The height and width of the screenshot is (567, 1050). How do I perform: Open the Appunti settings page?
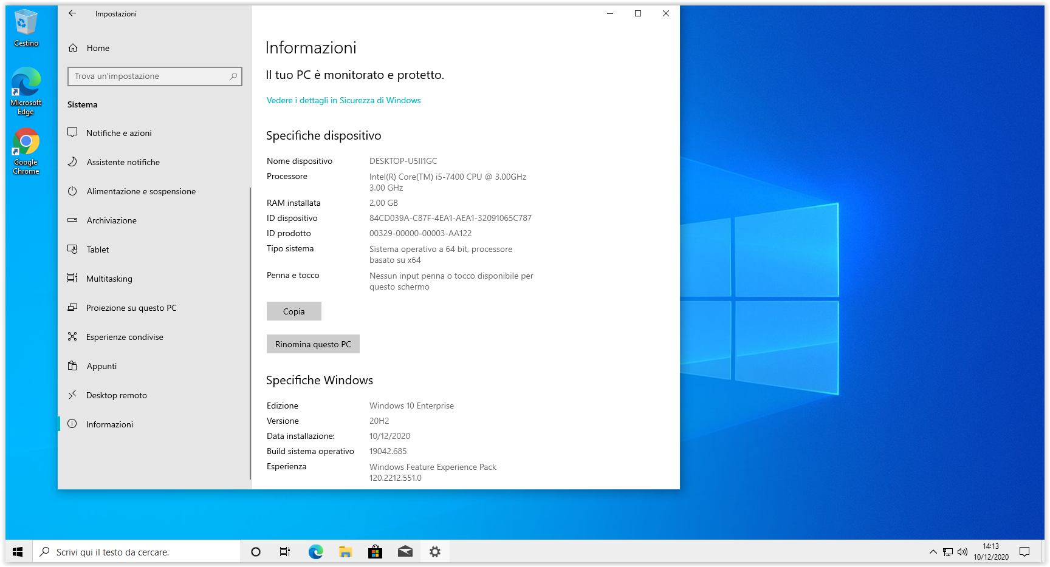pyautogui.click(x=154, y=366)
